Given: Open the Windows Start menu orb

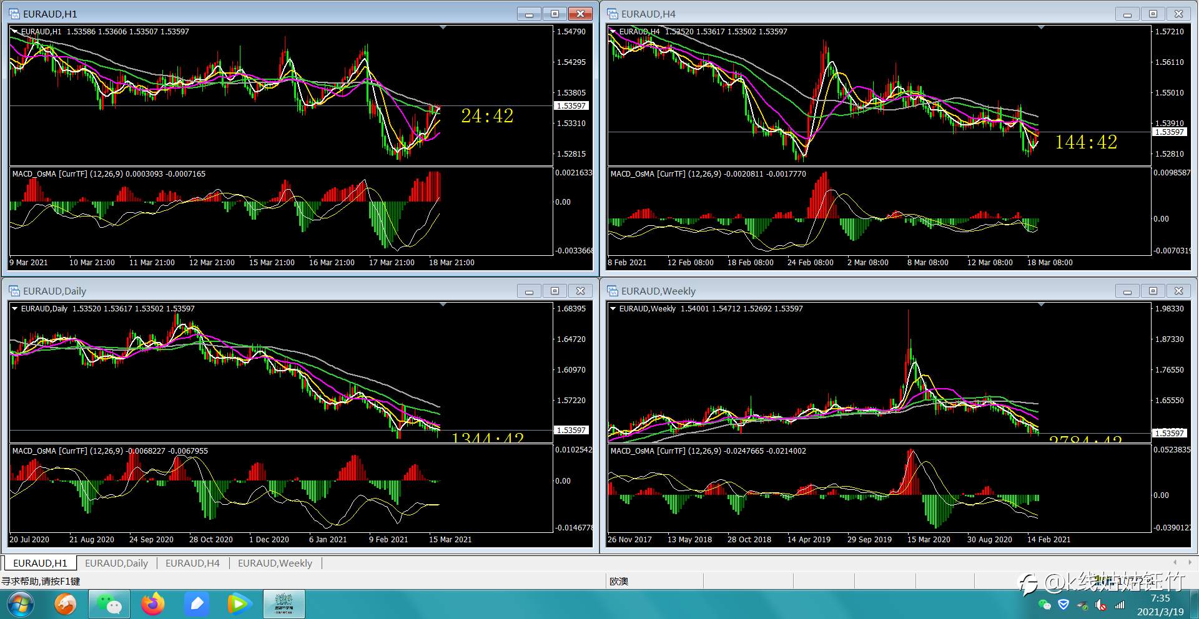Looking at the screenshot, I should point(20,604).
